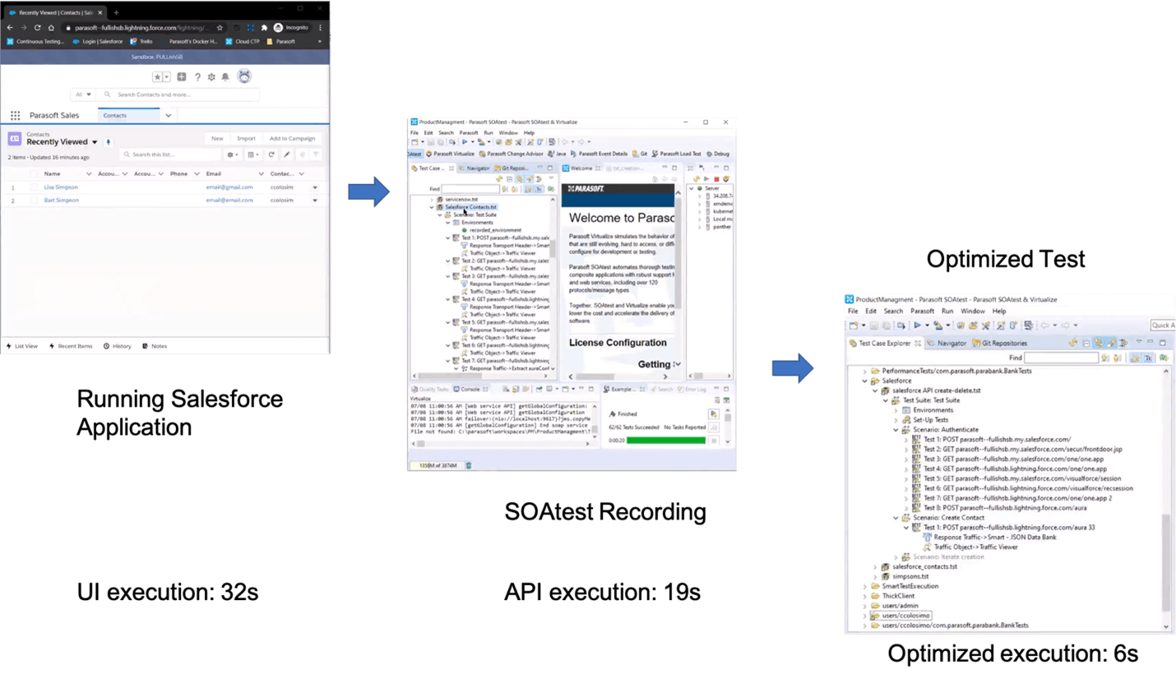Open the Lisa Simpson contact link
Screen dimensions: 1176x683
[x=61, y=187]
